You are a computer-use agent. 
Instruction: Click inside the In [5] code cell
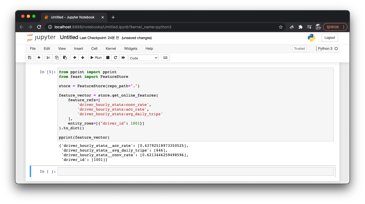[195, 104]
